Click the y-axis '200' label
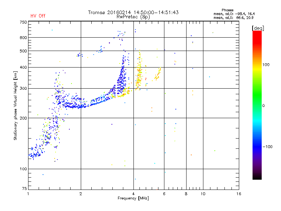Screen dimensions: 281x211 23,118
